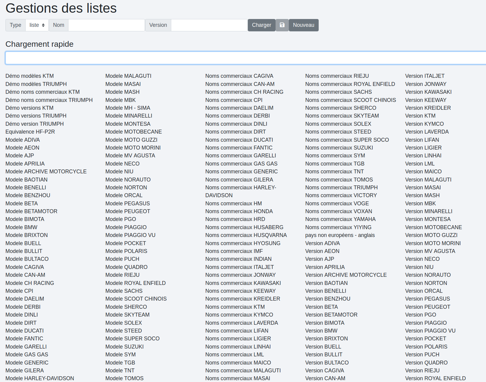Load Noms commerciaux HARLEY-DAVIDSON list
The height and width of the screenshot is (382, 486).
(x=241, y=188)
